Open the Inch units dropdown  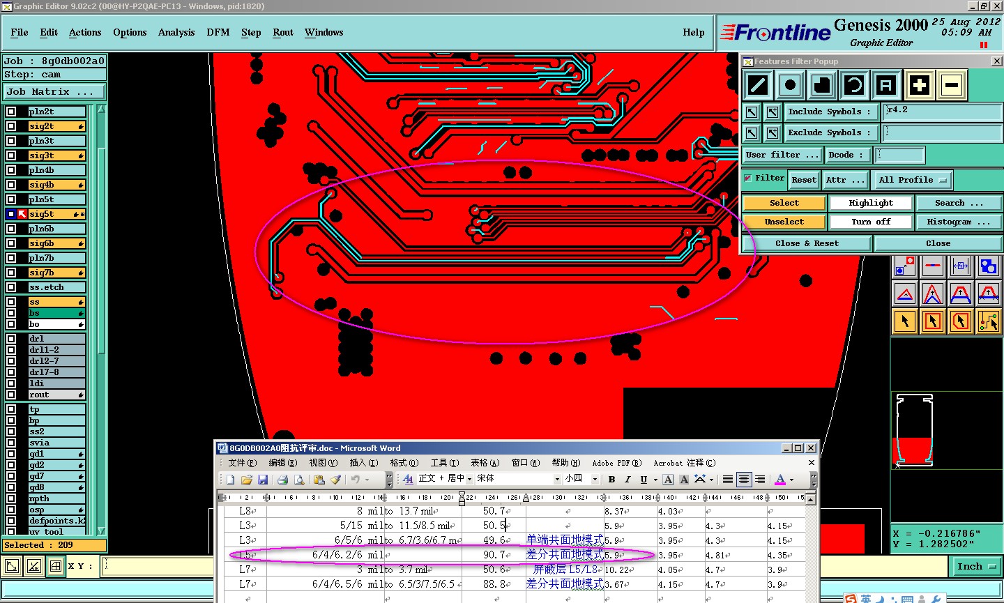coord(975,567)
